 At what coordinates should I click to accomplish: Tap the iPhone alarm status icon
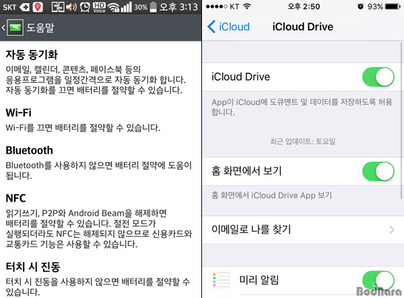(x=360, y=7)
